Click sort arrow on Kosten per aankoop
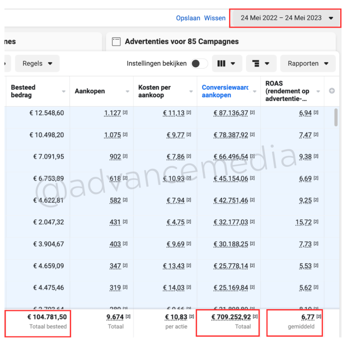 (191, 92)
